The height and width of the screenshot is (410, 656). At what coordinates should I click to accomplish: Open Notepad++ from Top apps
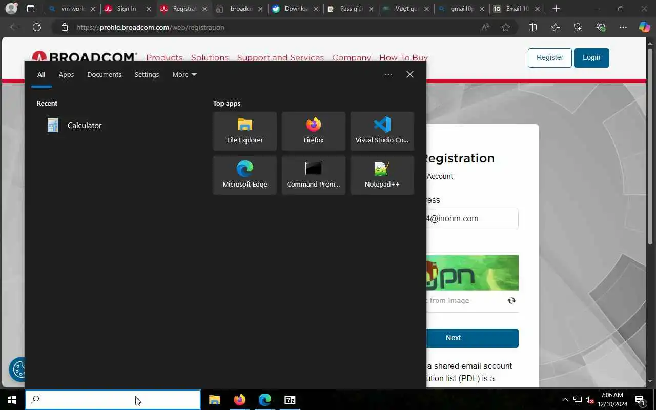click(x=382, y=175)
